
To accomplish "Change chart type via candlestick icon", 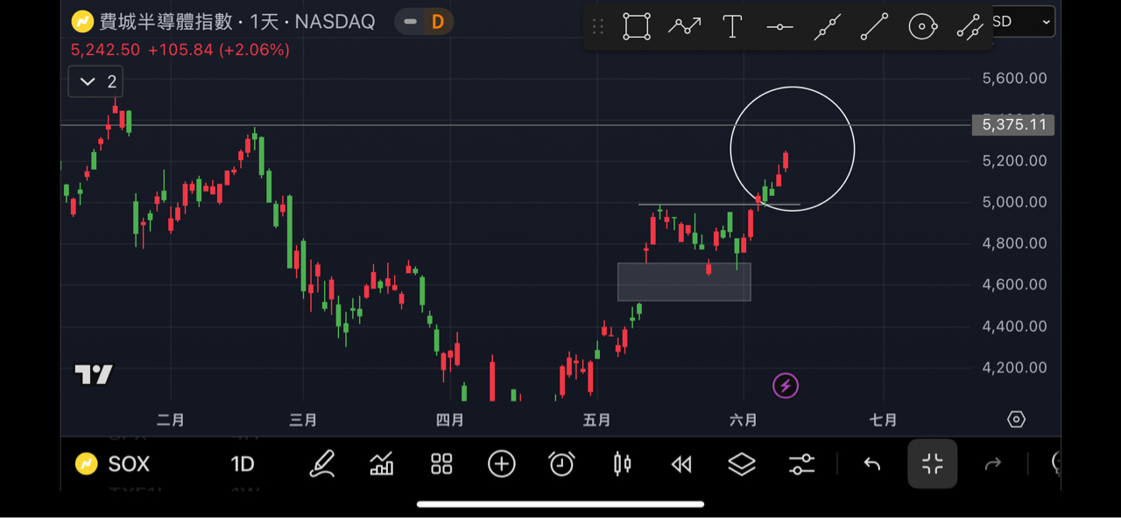I will click(622, 464).
